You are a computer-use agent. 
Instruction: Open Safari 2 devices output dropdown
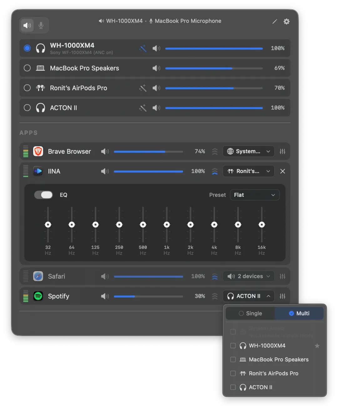click(x=248, y=276)
